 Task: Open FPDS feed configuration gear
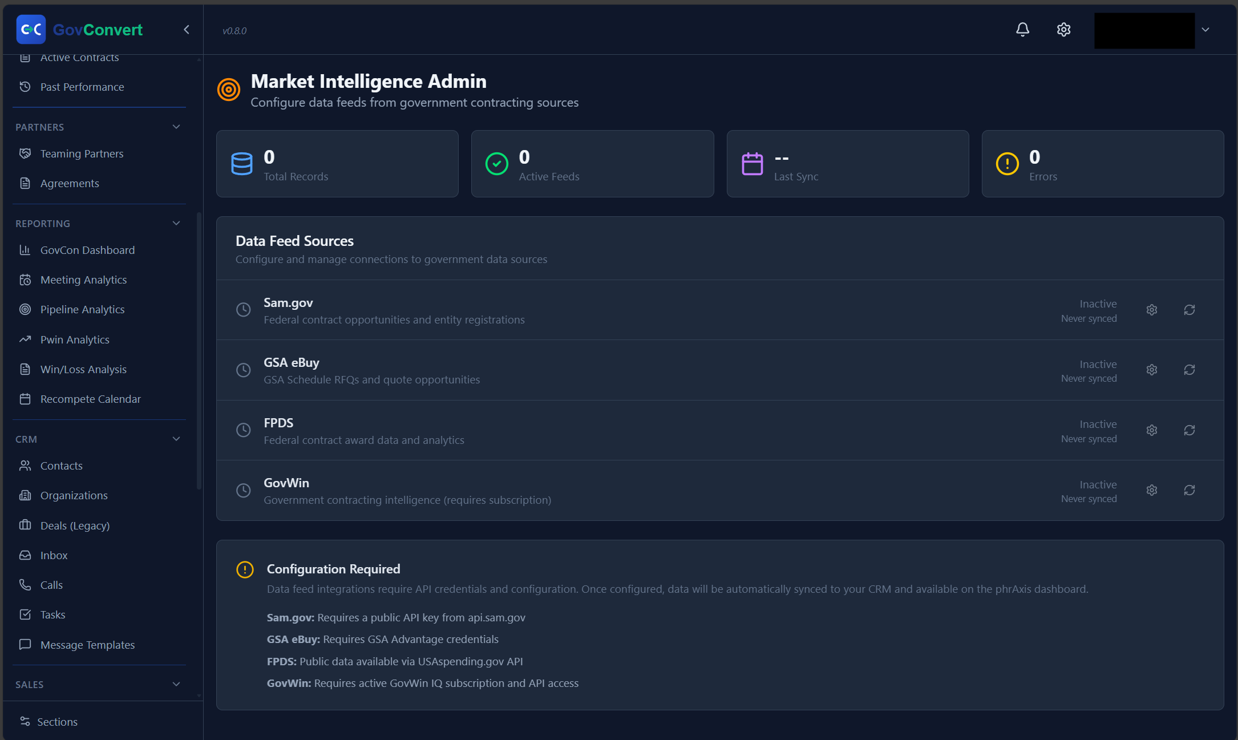[1152, 430]
